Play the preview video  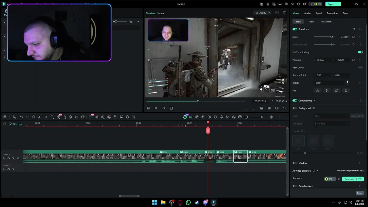click(x=164, y=108)
